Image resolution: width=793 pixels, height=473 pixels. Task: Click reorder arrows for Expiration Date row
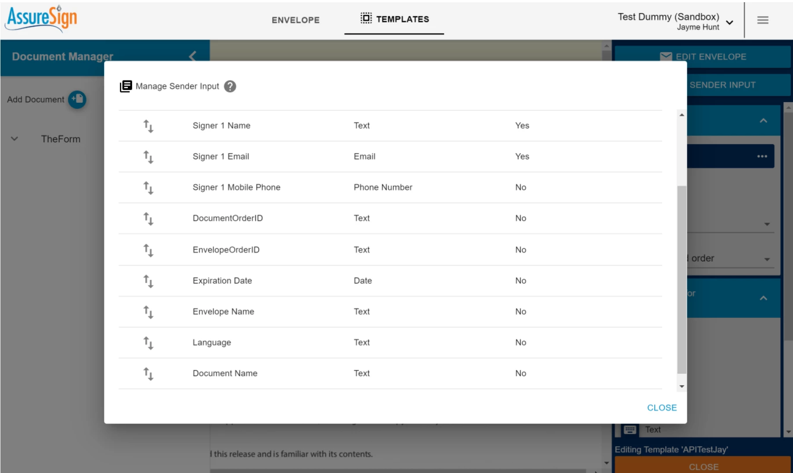[x=148, y=281]
